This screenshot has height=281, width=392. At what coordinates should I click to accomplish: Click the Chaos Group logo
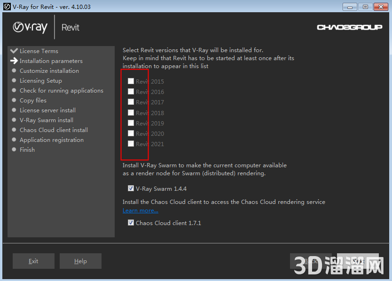(349, 27)
